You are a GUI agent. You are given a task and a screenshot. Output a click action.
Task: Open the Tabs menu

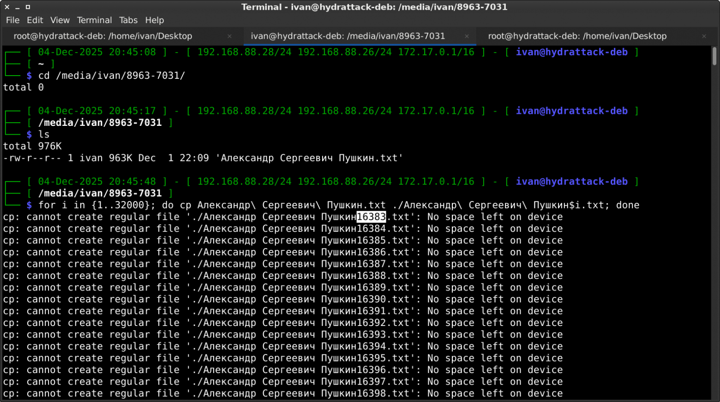coord(128,20)
